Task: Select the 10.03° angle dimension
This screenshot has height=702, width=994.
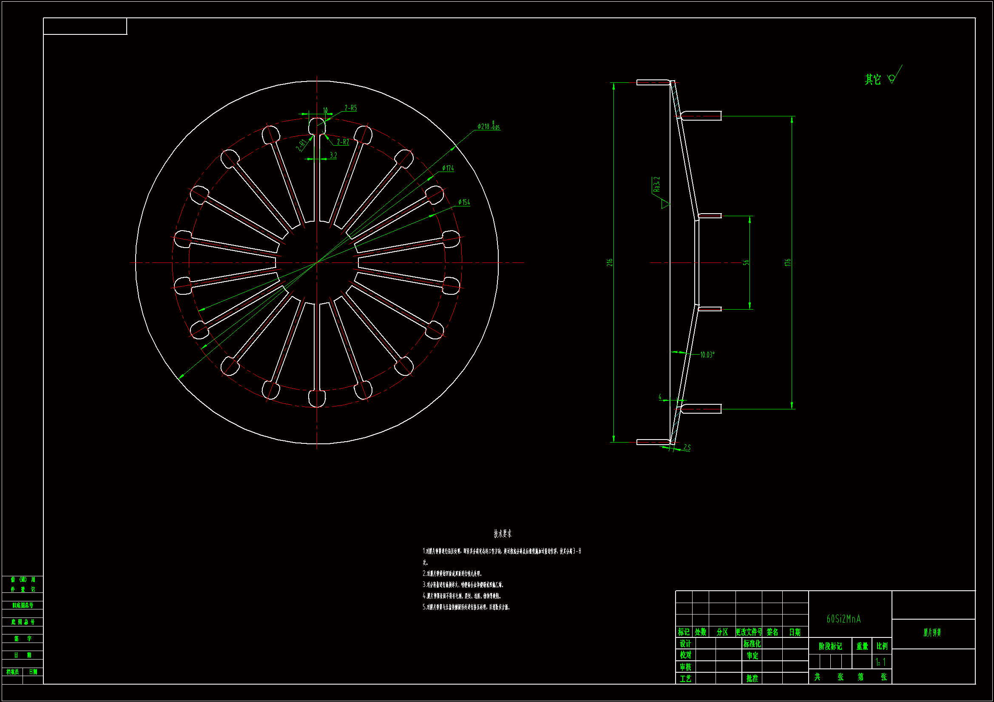Action: [x=707, y=355]
